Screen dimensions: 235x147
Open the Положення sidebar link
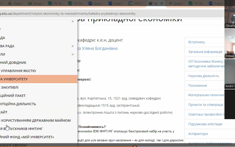[197, 86]
